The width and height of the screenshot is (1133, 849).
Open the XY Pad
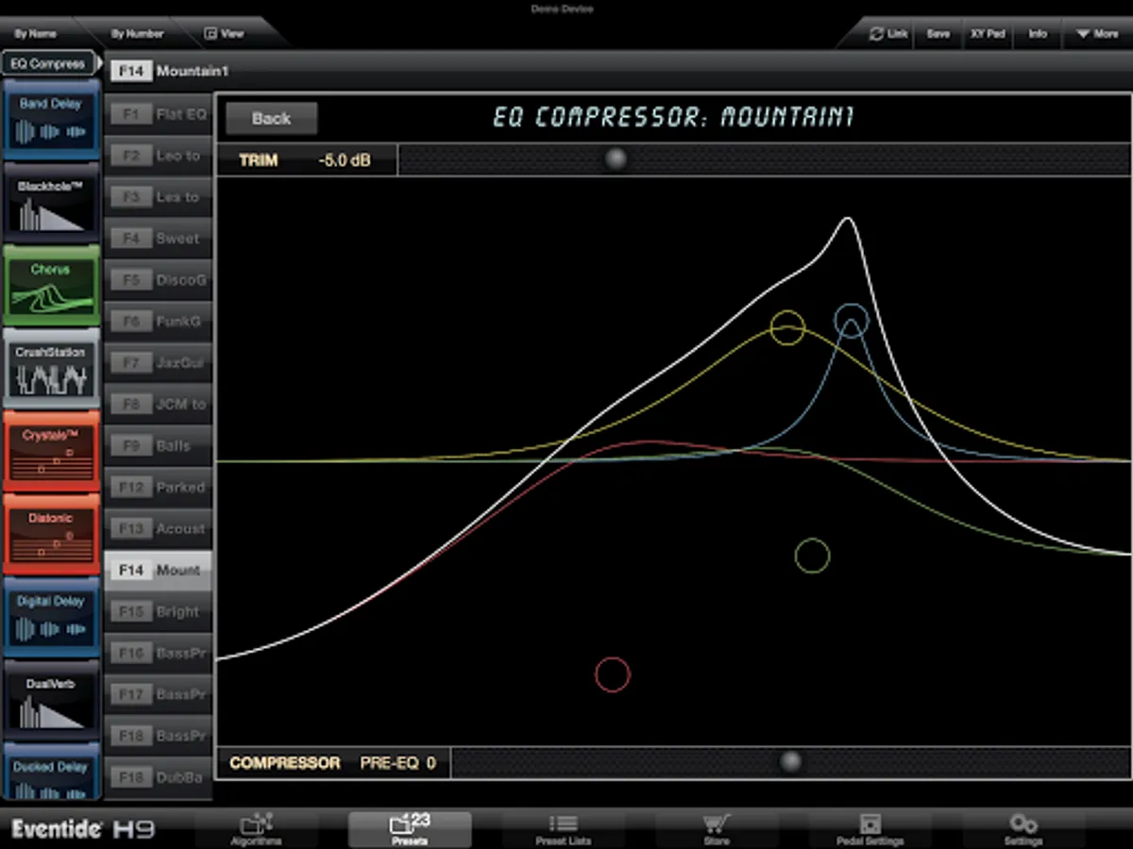pos(988,34)
